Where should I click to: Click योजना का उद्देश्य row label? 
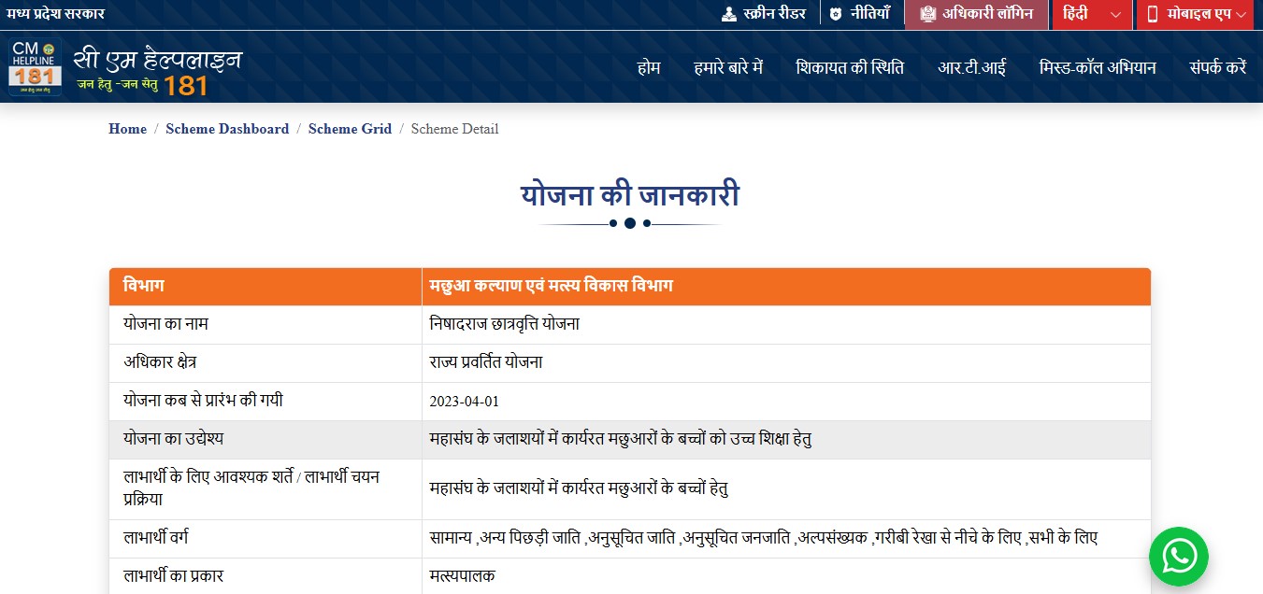coord(173,439)
